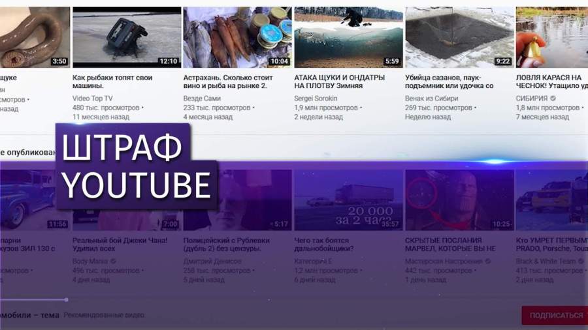
Task: Visit the Video Top TV channel
Action: [92, 98]
